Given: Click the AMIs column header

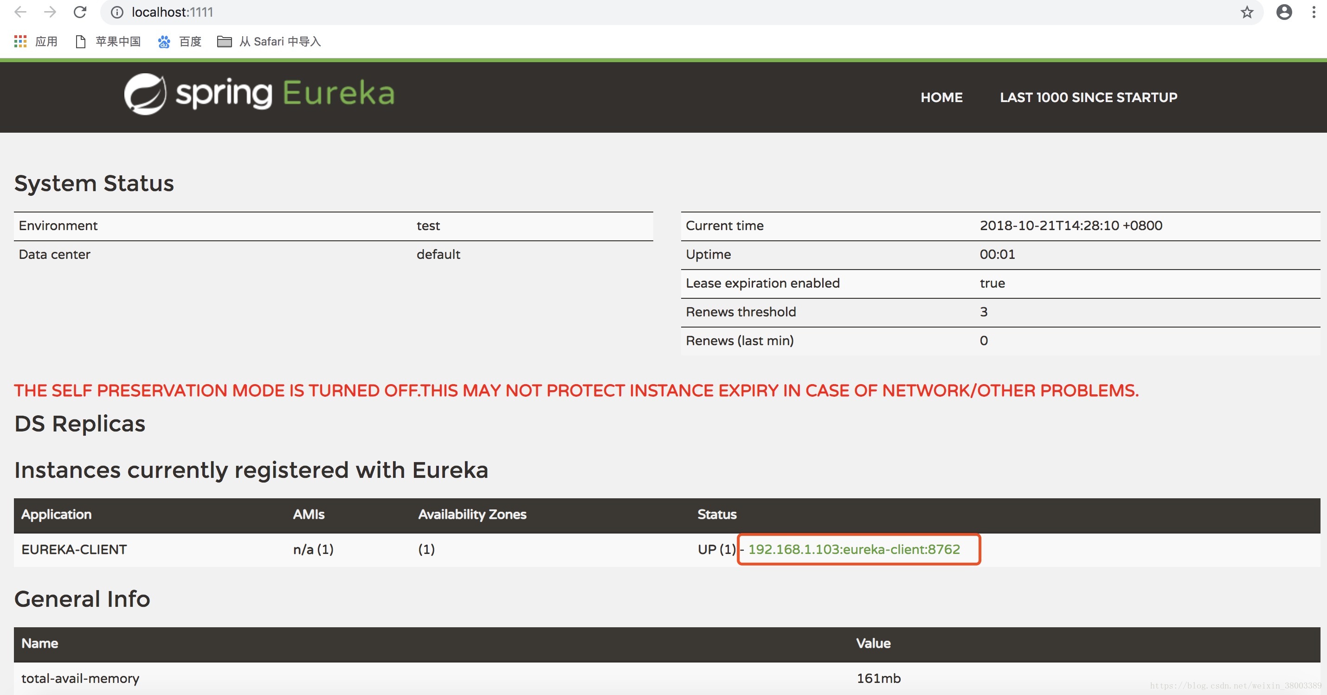Looking at the screenshot, I should coord(309,514).
